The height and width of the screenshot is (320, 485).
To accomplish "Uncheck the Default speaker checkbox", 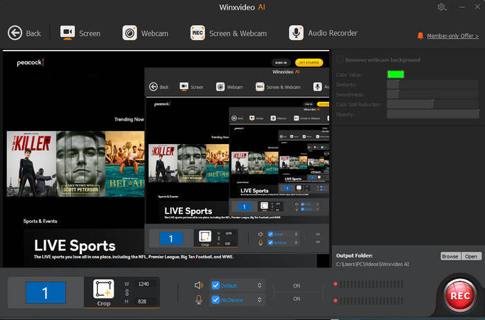I will (215, 285).
